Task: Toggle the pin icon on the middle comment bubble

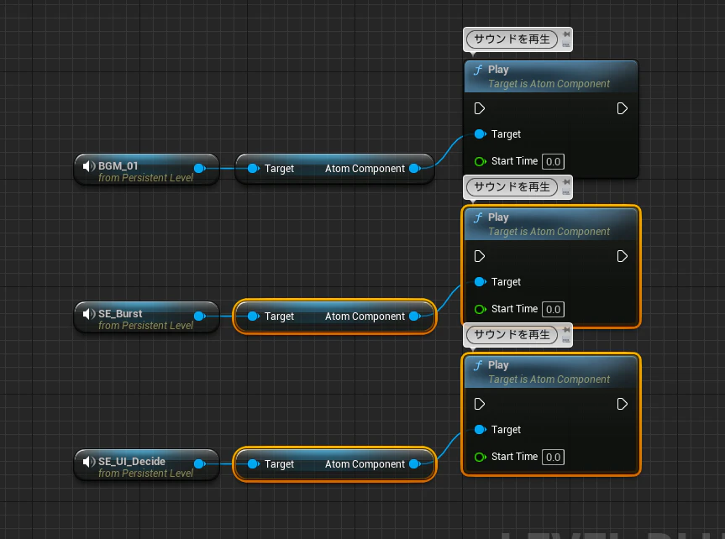Action: click(x=566, y=182)
